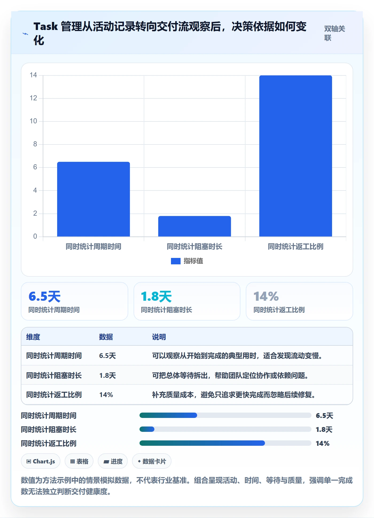Open the 14% data card
Screen dimensions: 374x518
click(299, 301)
